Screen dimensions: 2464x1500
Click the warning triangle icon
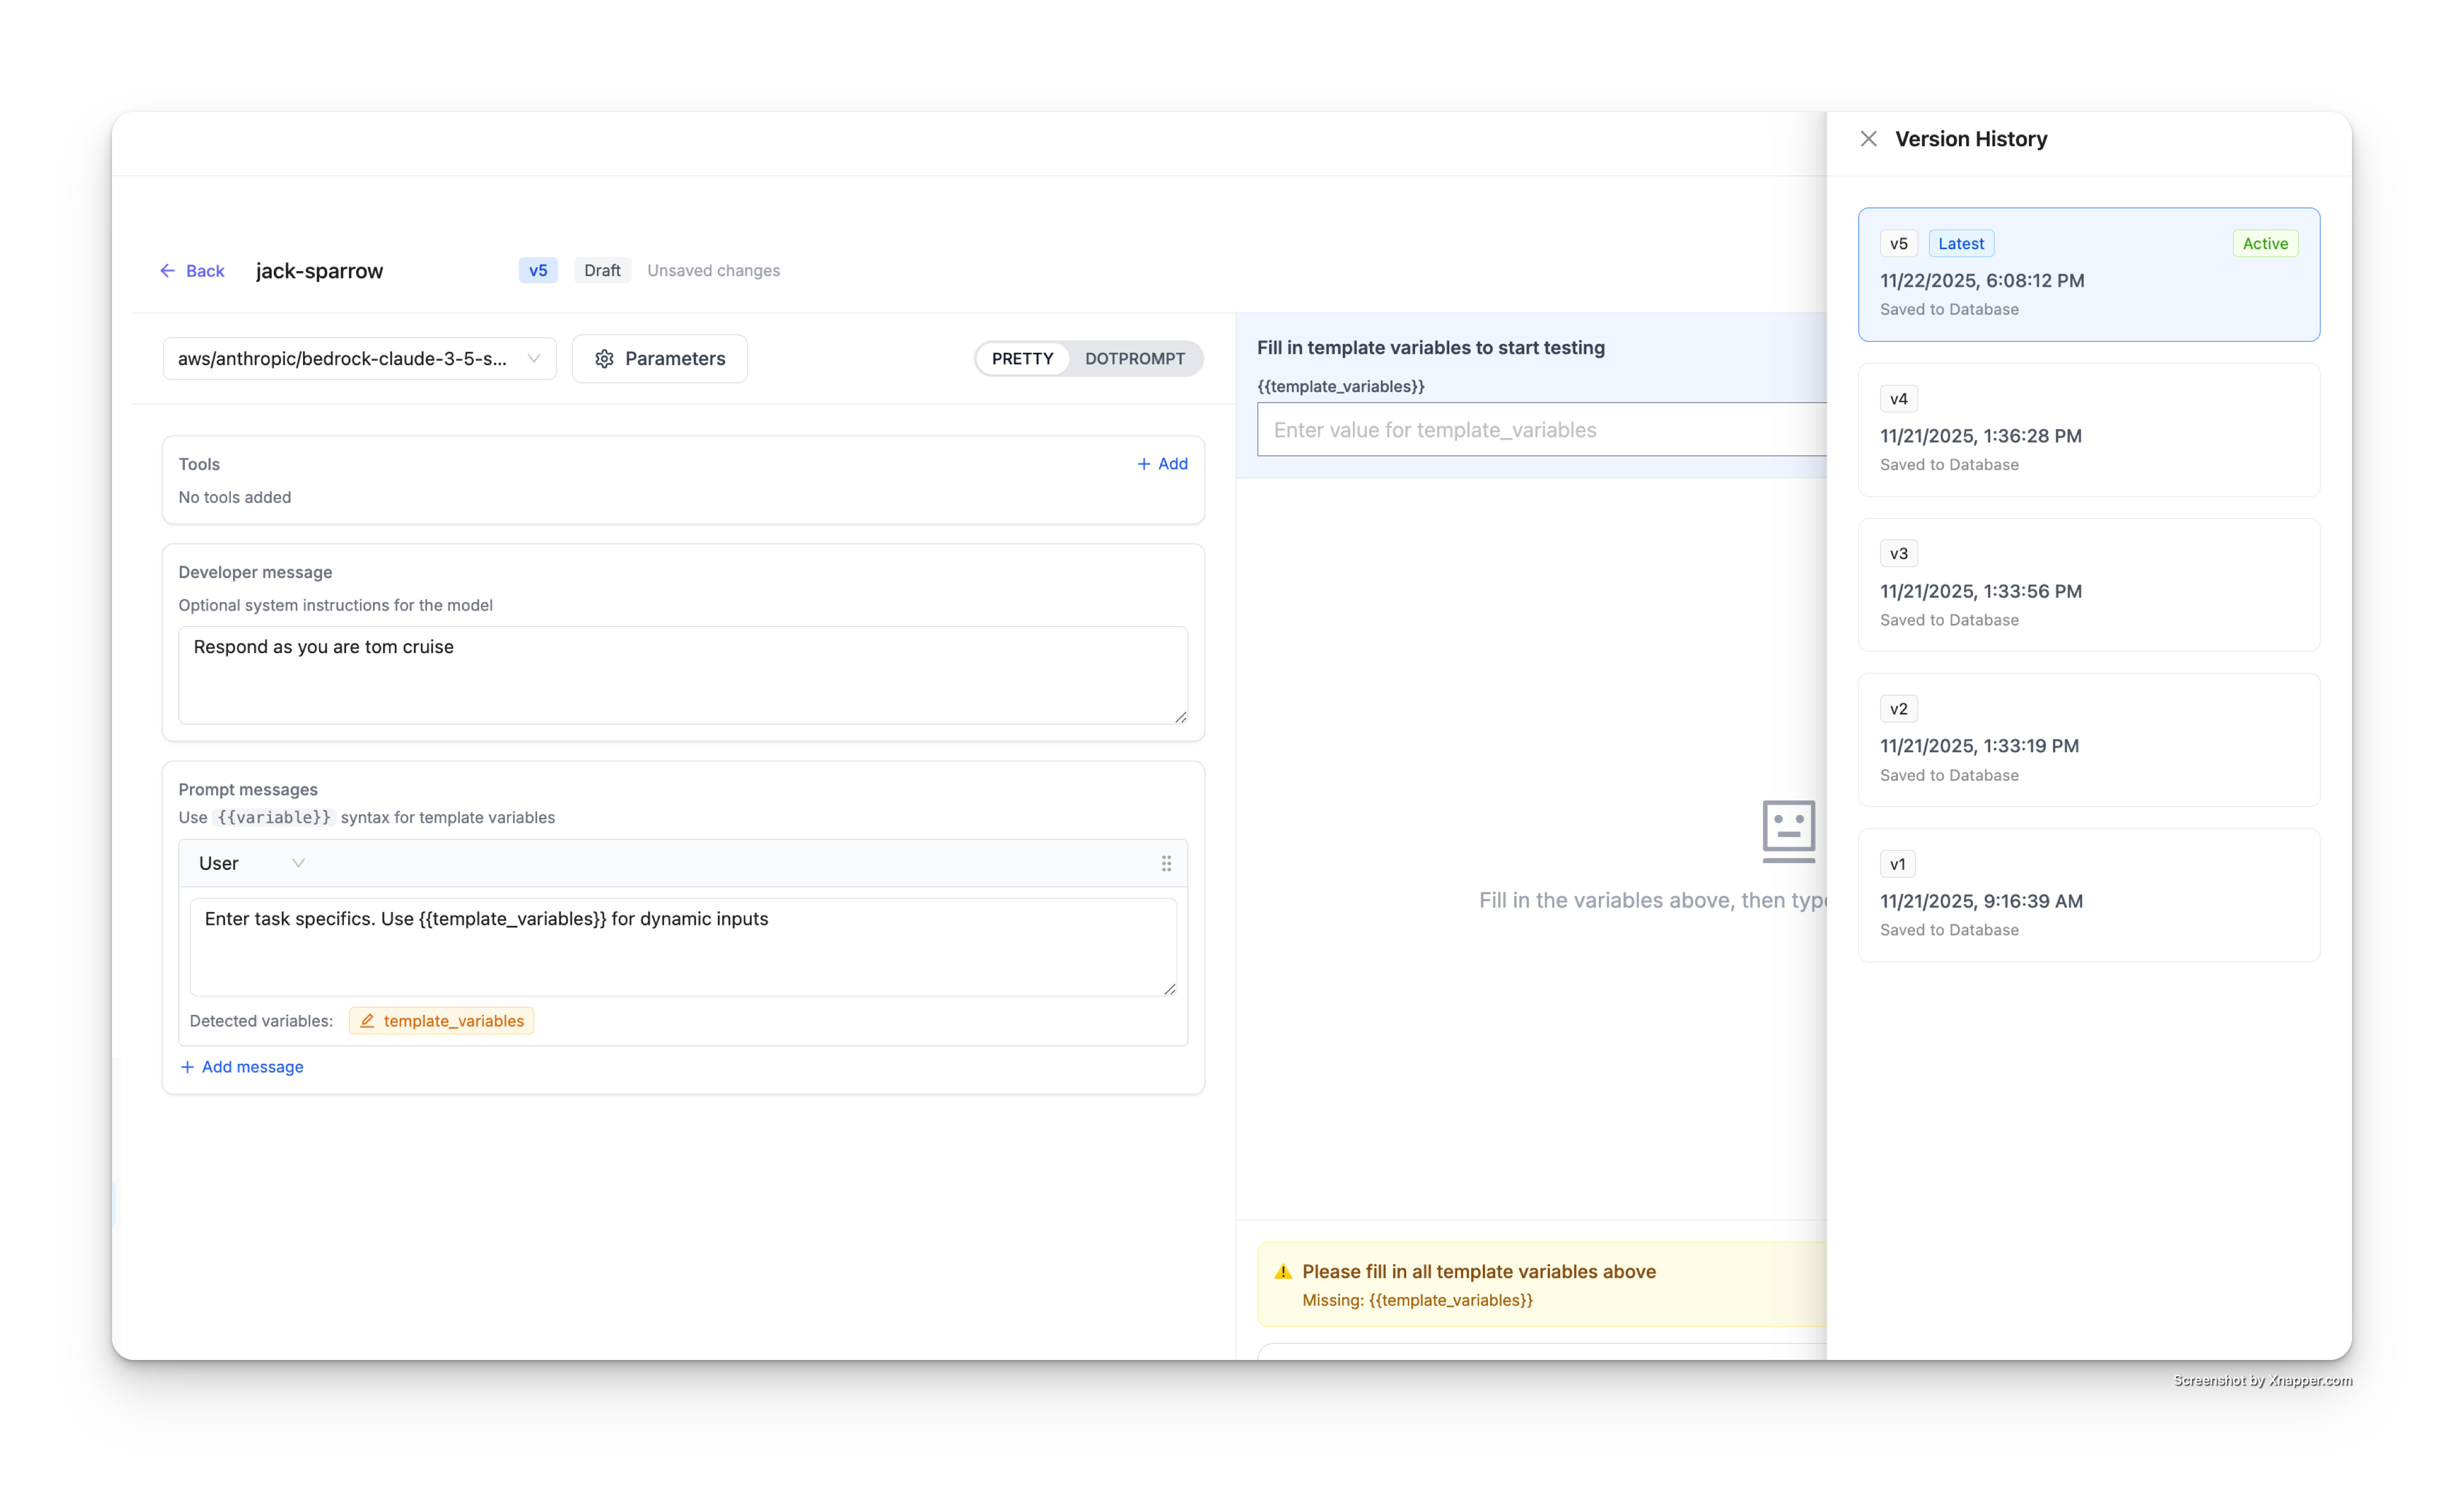(x=1283, y=1272)
